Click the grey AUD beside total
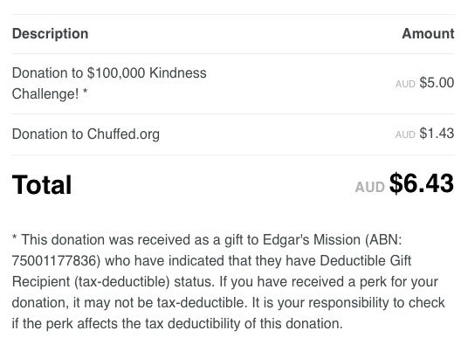 tap(370, 188)
